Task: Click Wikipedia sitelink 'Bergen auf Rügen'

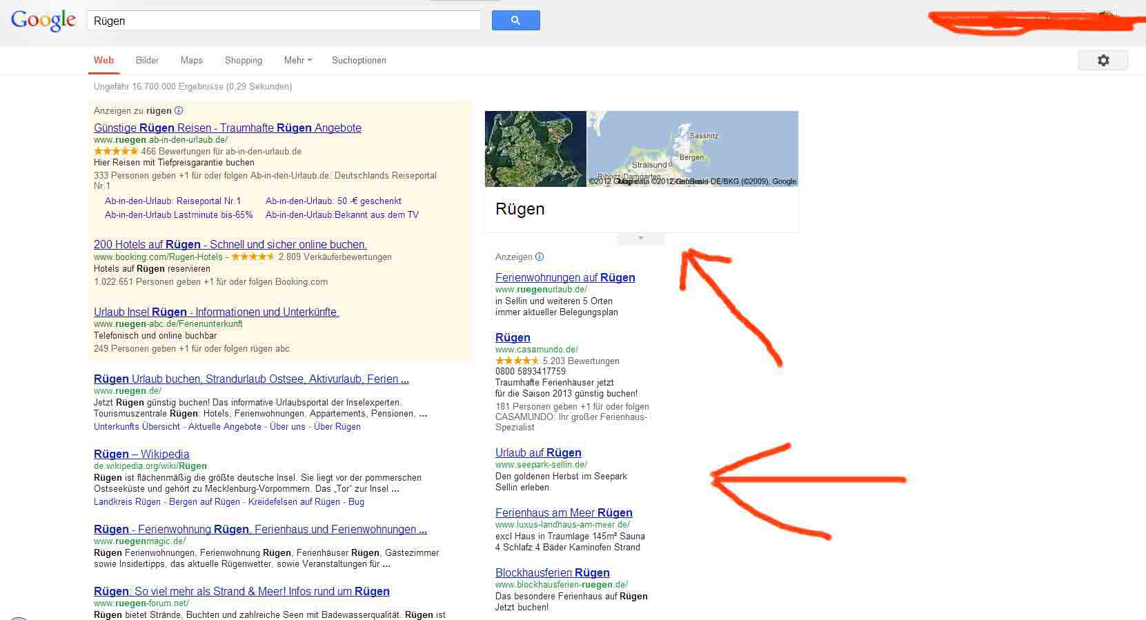Action: [x=205, y=502]
